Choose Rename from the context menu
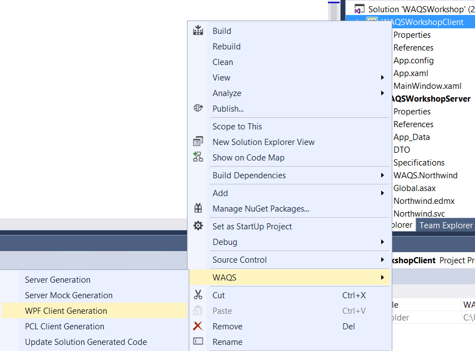475x351 pixels. 290,342
